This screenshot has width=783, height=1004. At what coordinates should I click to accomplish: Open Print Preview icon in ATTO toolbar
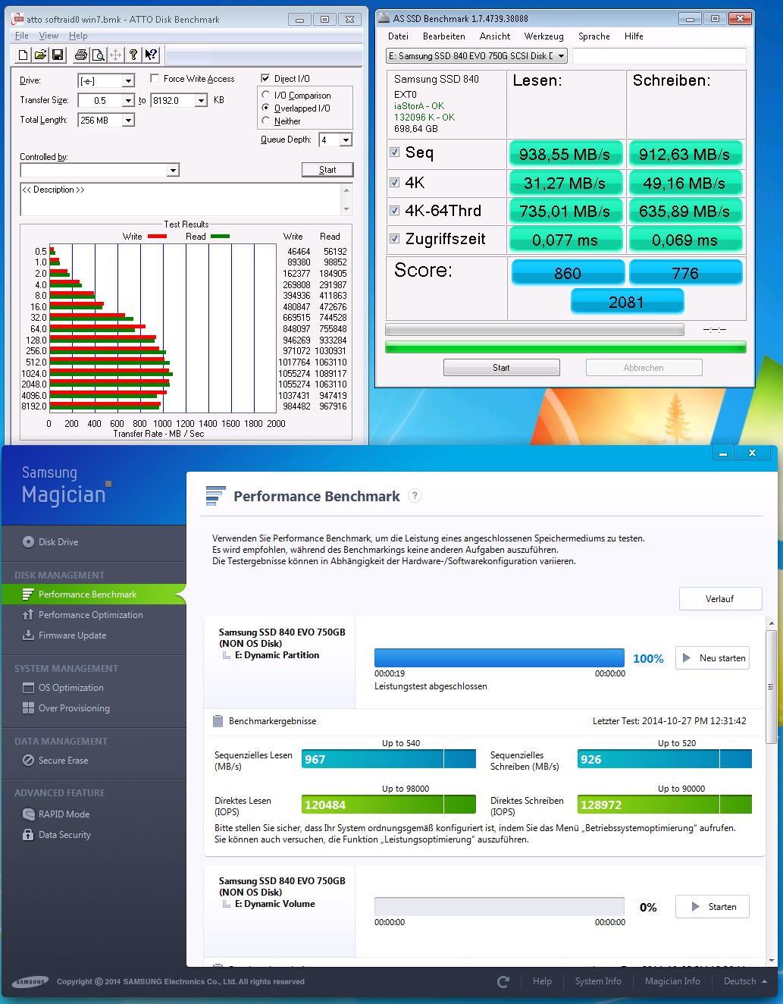[x=98, y=55]
